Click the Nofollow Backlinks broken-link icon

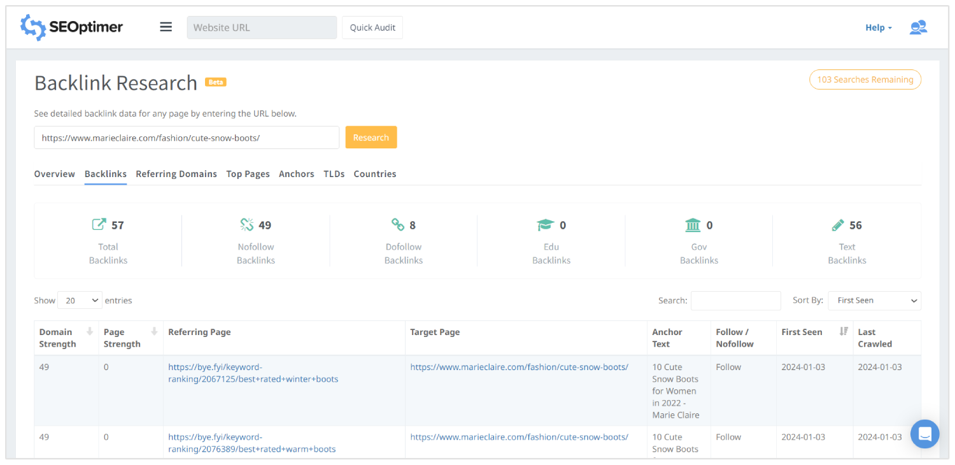pos(247,225)
